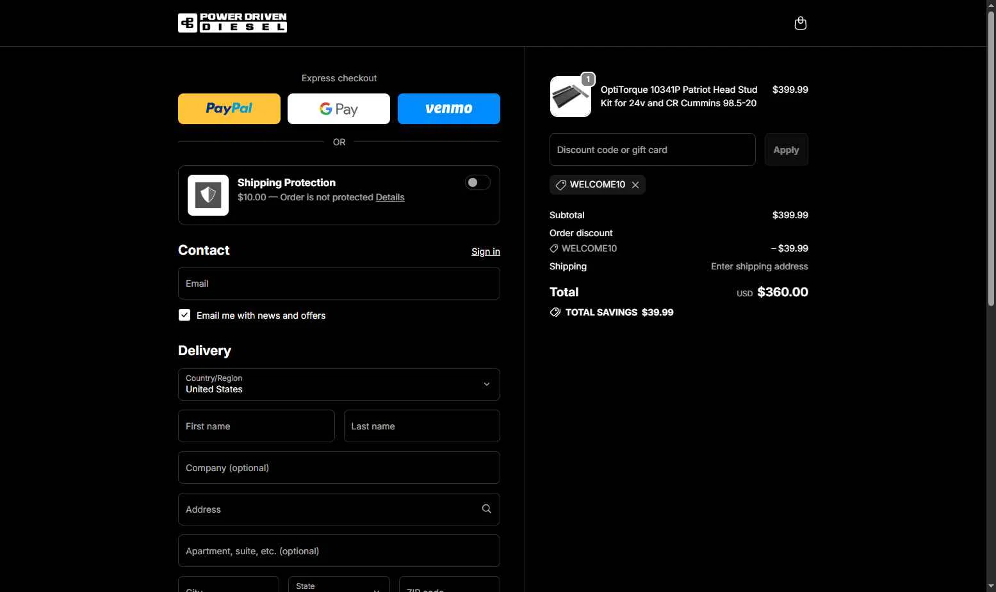The image size is (996, 592).
Task: Focus the Email input field
Action: (339, 284)
